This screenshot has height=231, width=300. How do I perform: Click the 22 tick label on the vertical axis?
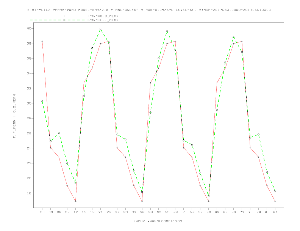29,163
